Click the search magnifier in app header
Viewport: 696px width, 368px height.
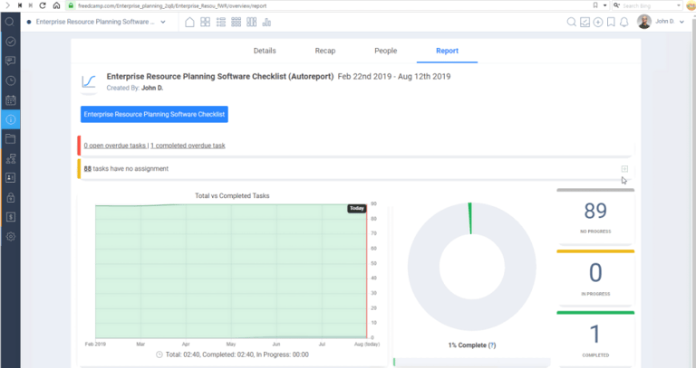click(572, 22)
